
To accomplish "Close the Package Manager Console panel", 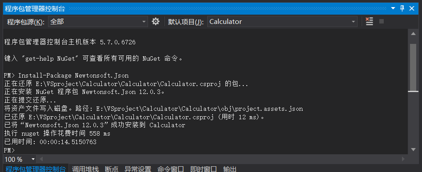I will [412, 8].
